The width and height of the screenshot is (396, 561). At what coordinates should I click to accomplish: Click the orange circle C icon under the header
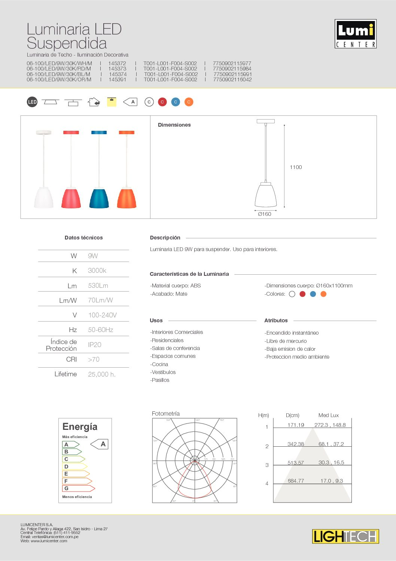click(189, 102)
